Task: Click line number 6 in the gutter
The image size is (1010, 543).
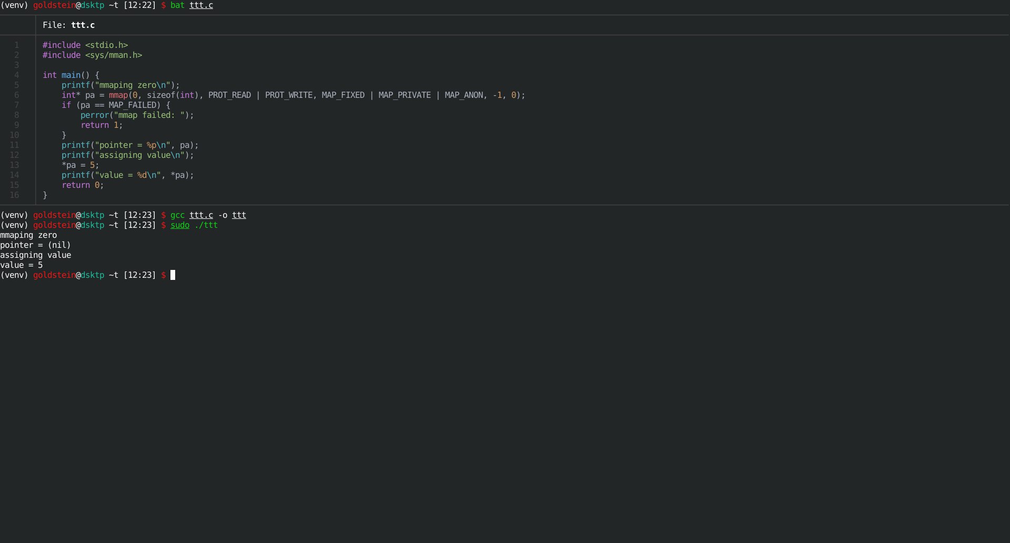Action: click(17, 95)
